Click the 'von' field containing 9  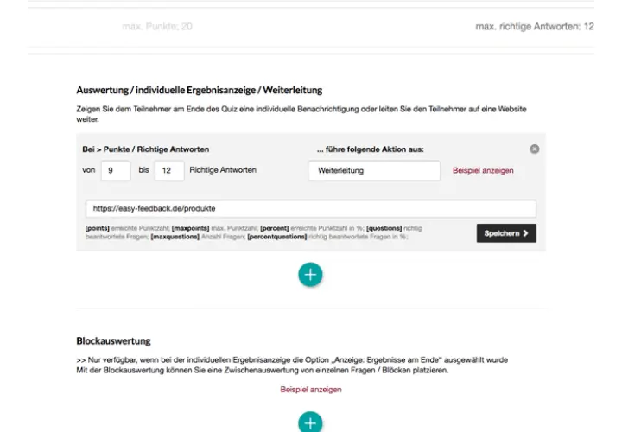coord(115,170)
